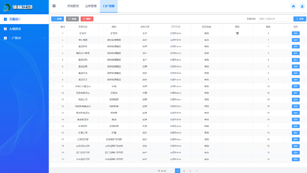
Task: Click 设计 button for row index 19
Action: click(x=296, y=153)
